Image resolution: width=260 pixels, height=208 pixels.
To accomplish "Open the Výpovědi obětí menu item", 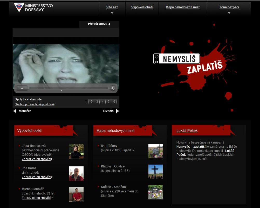I will coord(142,7).
